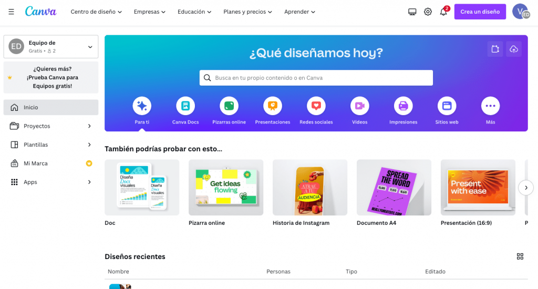The height and width of the screenshot is (289, 538).
Task: Open the Historia de Instagram thumbnail
Action: tap(310, 188)
